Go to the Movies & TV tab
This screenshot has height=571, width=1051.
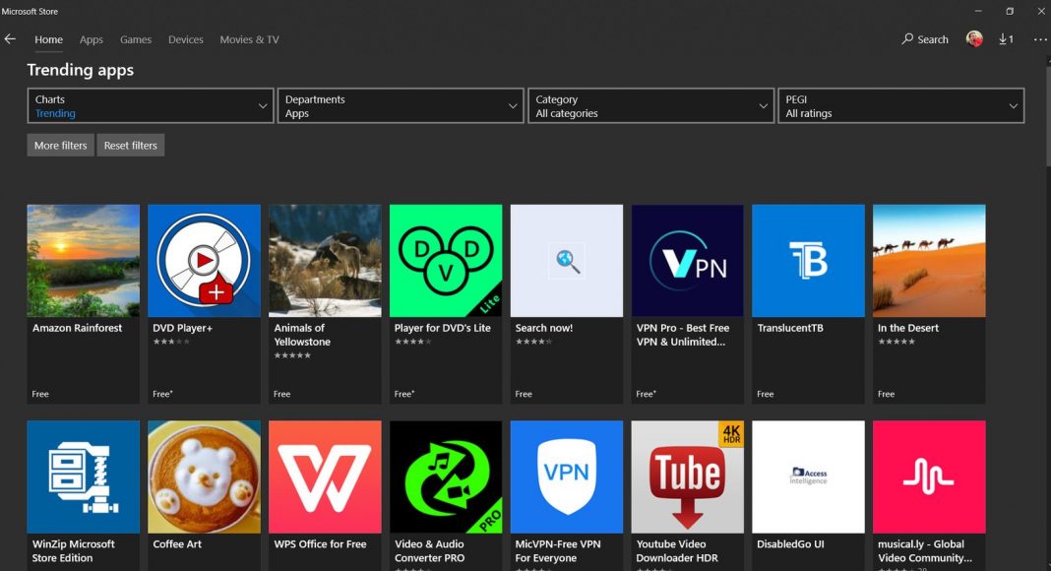click(249, 39)
